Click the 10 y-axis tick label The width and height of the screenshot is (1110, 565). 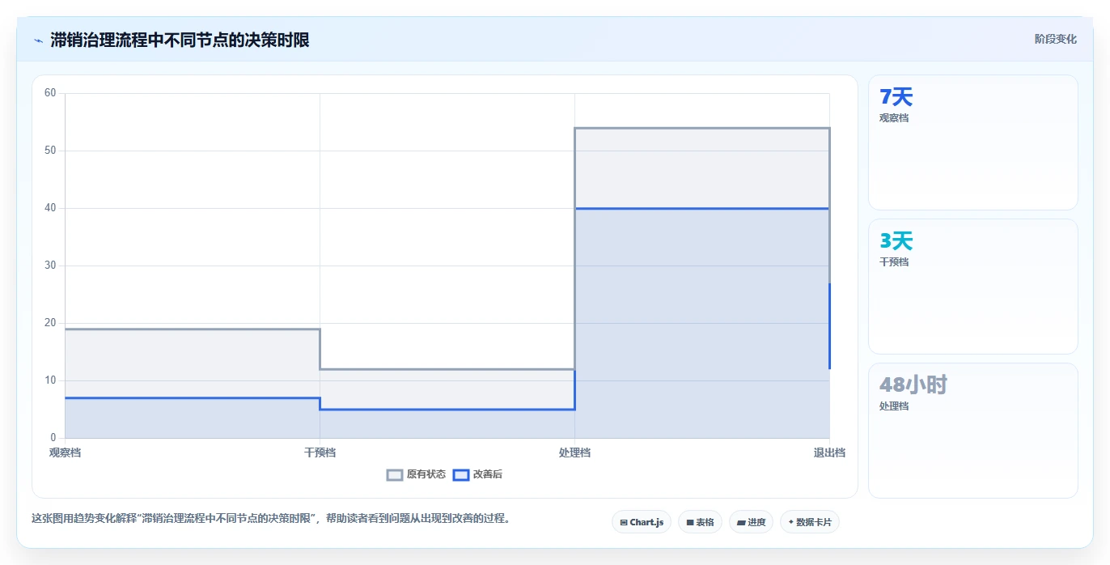point(50,380)
